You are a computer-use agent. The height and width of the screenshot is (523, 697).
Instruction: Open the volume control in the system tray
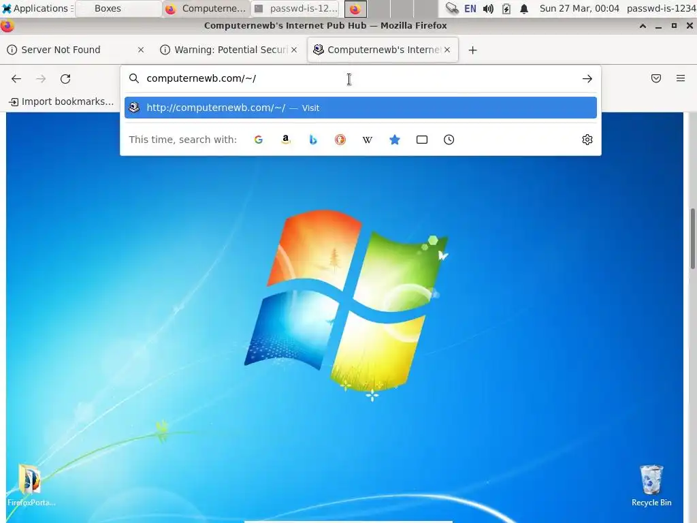pyautogui.click(x=488, y=8)
